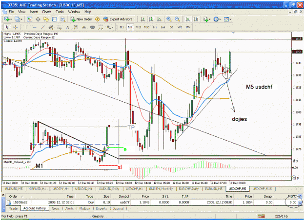
Task: Select the text A tool
Action: 67,27
